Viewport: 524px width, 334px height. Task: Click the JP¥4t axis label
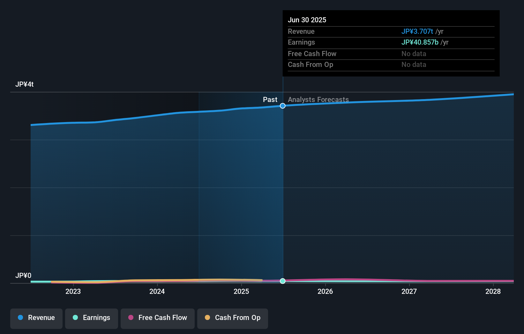coord(25,84)
